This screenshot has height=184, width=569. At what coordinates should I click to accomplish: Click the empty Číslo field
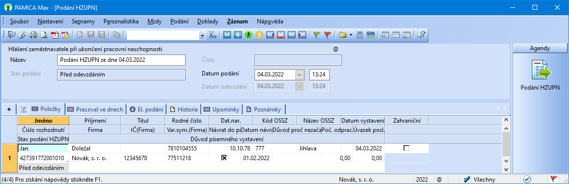coord(298,60)
